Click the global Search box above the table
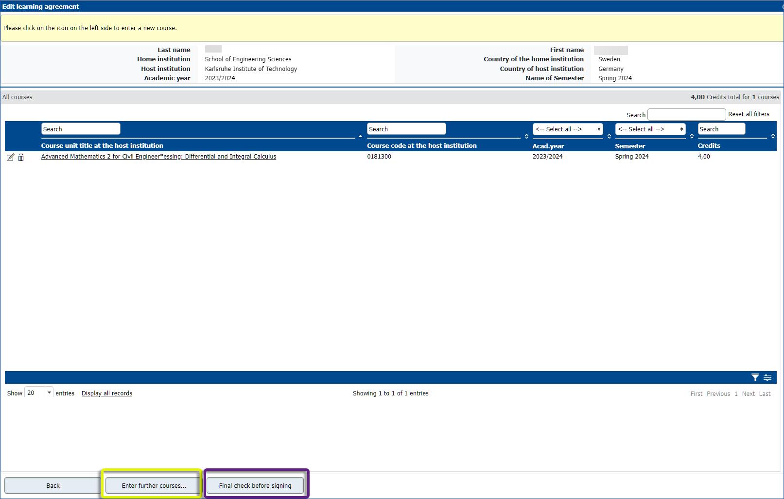 tap(686, 115)
